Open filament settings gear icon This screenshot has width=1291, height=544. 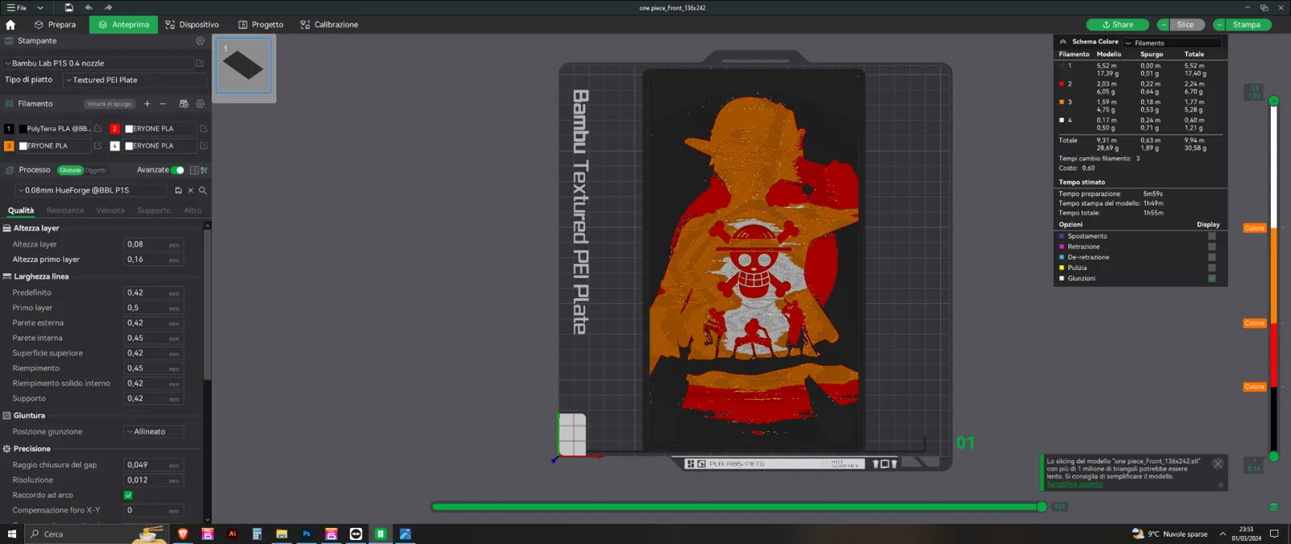(x=200, y=104)
